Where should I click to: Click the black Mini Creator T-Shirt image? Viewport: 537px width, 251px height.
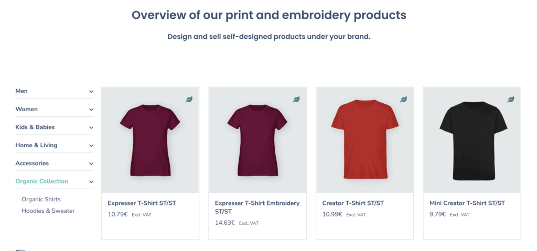(474, 141)
